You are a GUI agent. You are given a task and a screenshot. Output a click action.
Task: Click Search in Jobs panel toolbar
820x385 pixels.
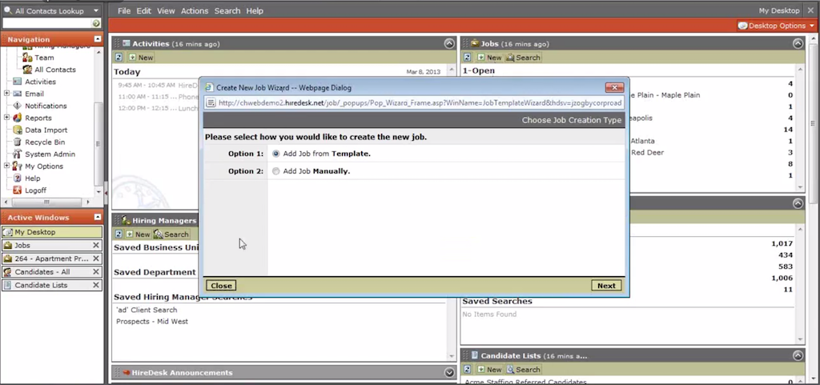pyautogui.click(x=523, y=58)
